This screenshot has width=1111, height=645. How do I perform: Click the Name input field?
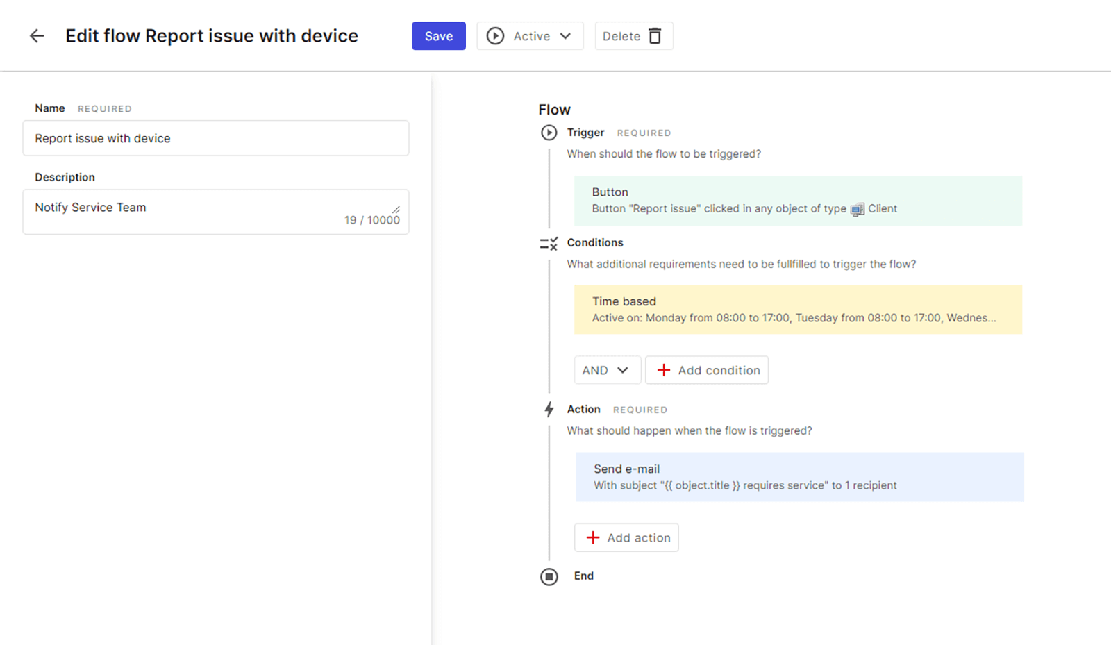[215, 138]
